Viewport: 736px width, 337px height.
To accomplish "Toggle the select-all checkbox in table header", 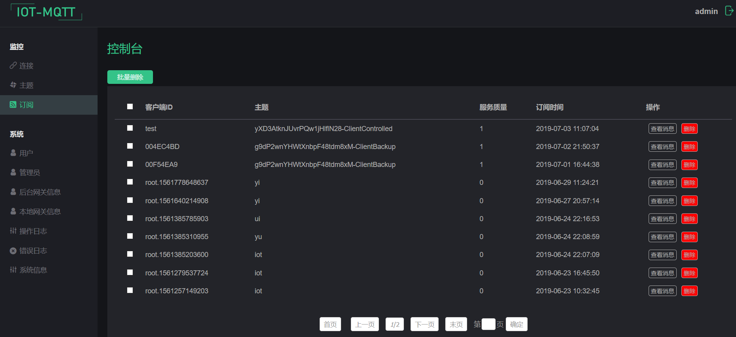I will [130, 107].
